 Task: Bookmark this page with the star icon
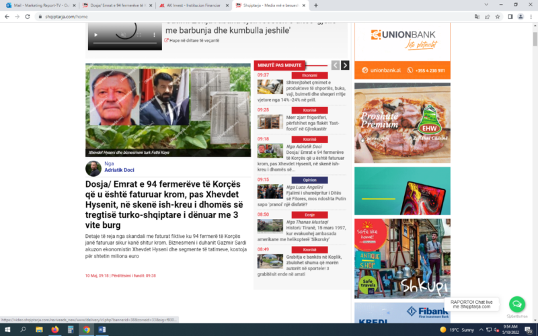pos(498,16)
